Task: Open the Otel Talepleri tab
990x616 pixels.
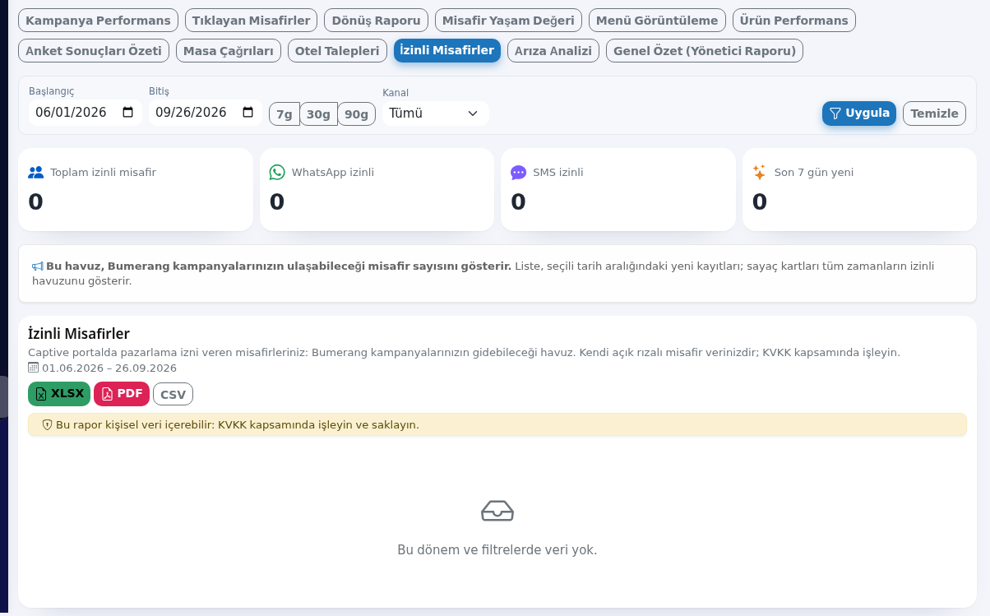Action: click(x=337, y=51)
